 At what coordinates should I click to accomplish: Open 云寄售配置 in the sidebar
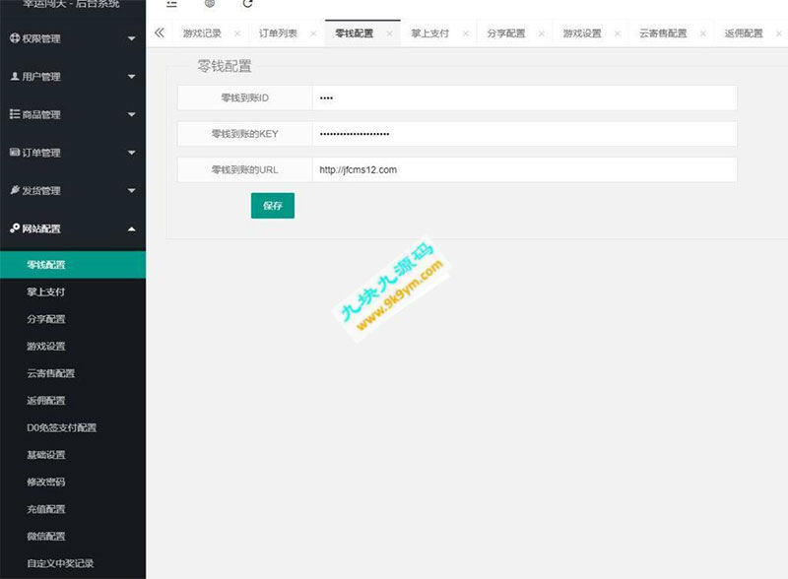(73, 373)
